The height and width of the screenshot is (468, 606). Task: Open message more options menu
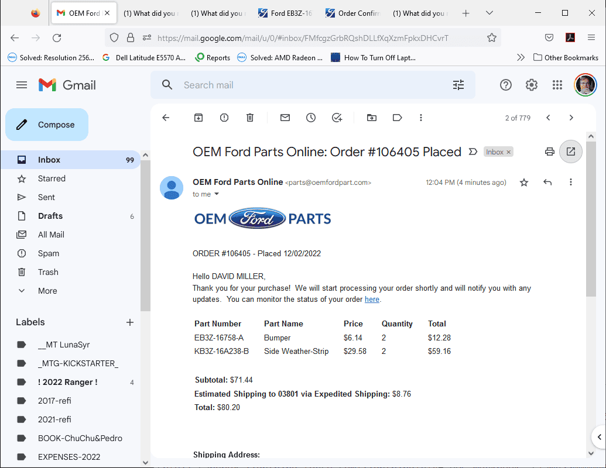click(571, 183)
